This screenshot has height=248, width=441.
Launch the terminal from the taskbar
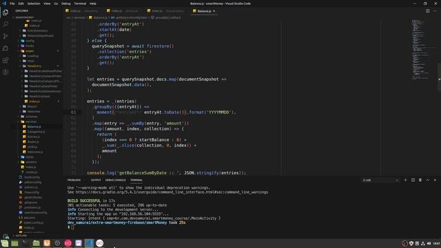[x=25, y=243]
